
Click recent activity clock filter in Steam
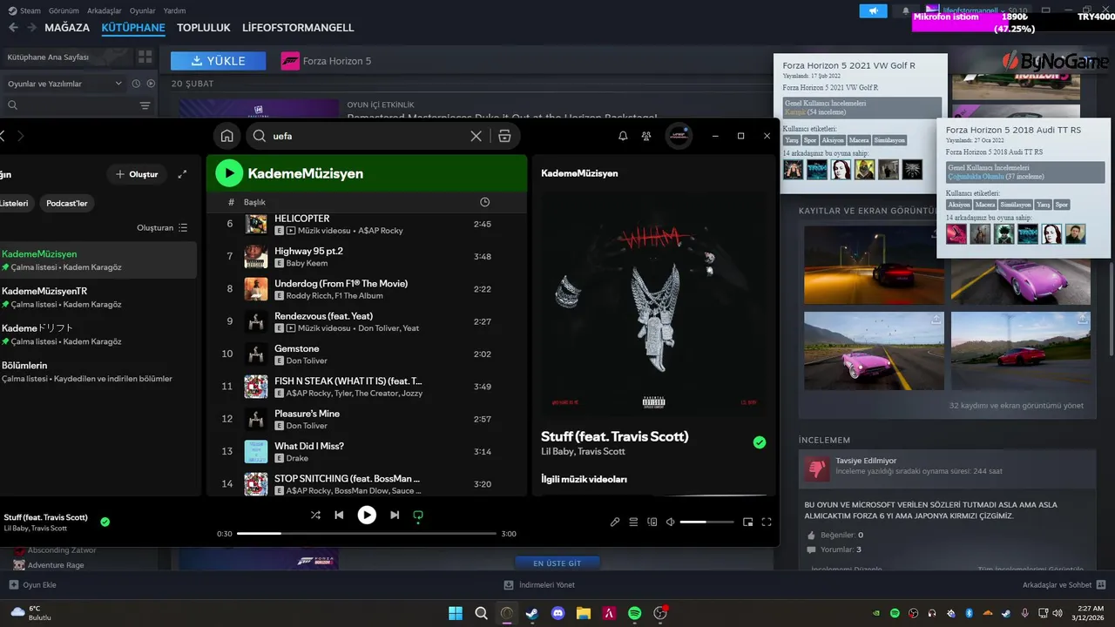[136, 84]
